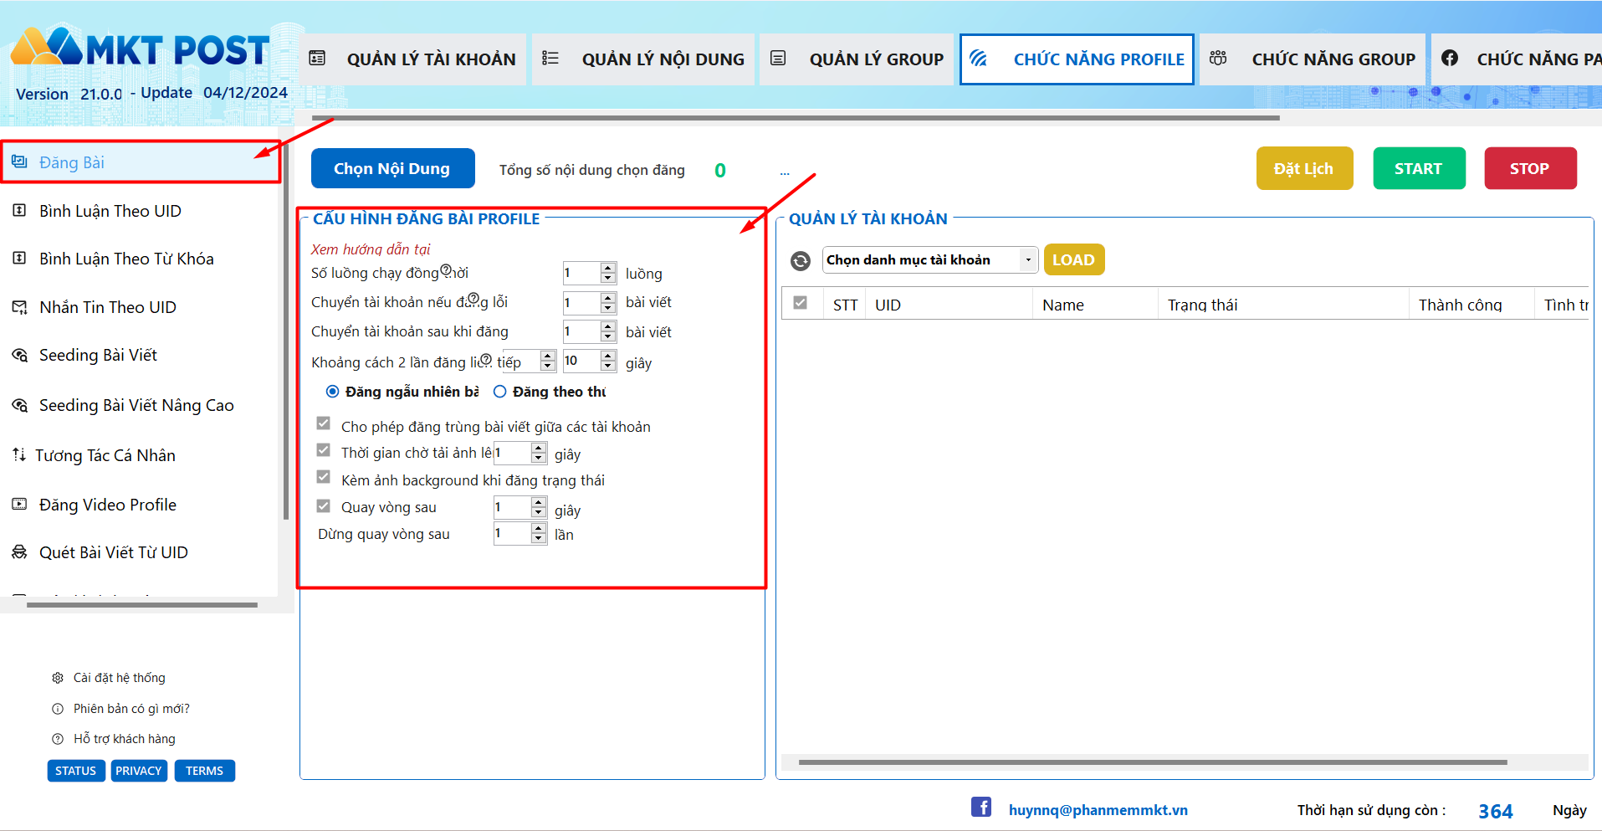Screen dimensions: 1602x831
Task: Click the Đăng Video Profile play icon
Action: click(x=19, y=504)
